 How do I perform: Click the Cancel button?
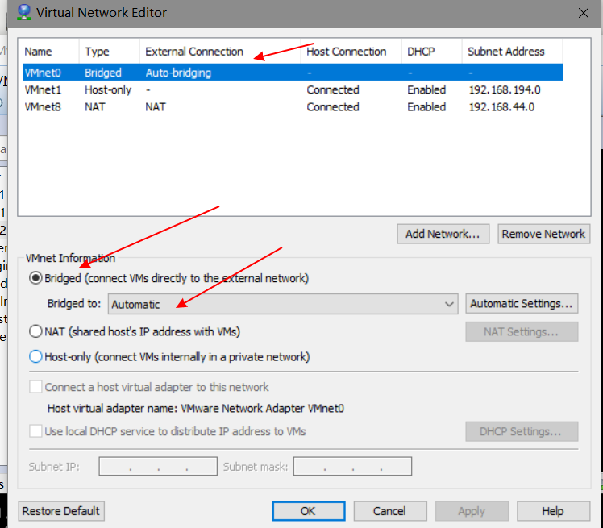point(390,511)
